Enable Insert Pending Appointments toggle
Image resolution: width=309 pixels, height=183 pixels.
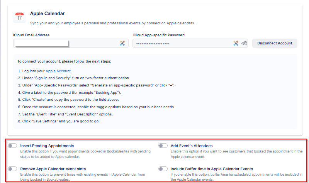coord(12,146)
